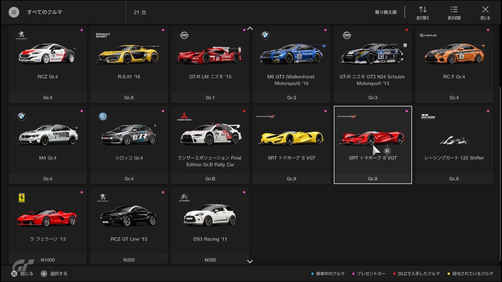Select the red SRT トマホーク S VGT car image
This screenshot has width=502, height=282.
(372, 138)
